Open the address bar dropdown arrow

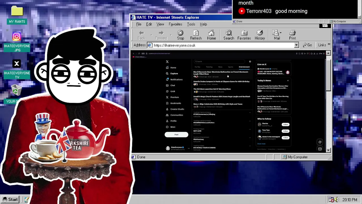(296, 45)
